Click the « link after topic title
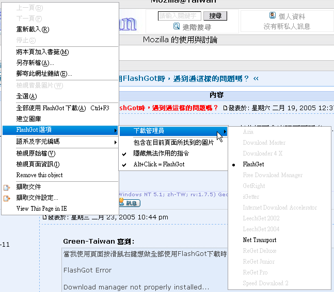 point(256,79)
